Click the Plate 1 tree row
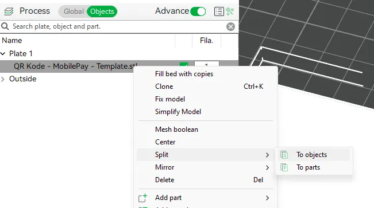The width and height of the screenshot is (374, 208). 119,54
